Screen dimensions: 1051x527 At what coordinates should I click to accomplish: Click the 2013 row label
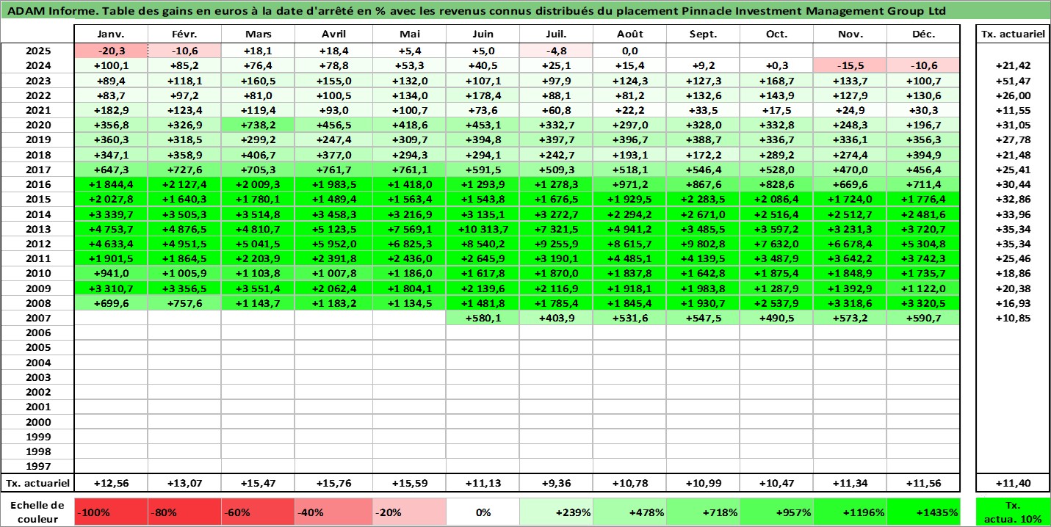[37, 228]
